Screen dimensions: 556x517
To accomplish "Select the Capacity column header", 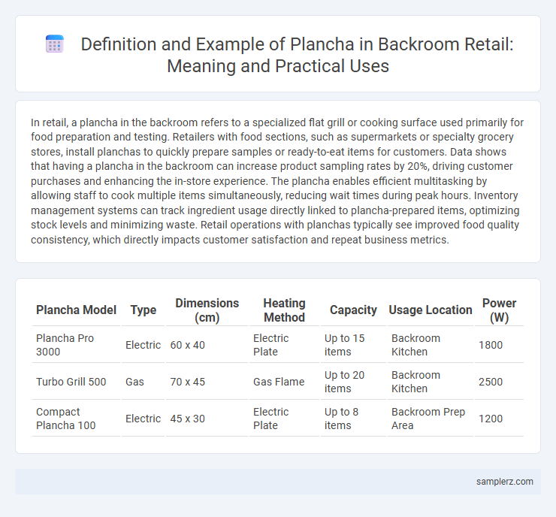I will pyautogui.click(x=353, y=310).
